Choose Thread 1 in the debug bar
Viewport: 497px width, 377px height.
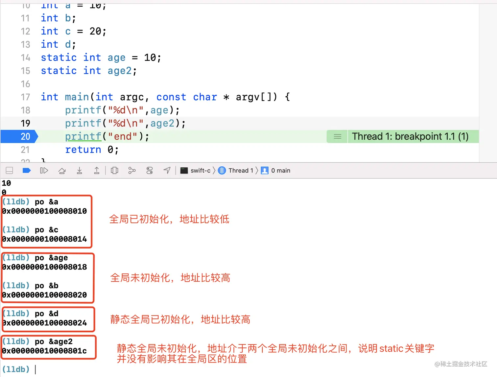pos(236,170)
